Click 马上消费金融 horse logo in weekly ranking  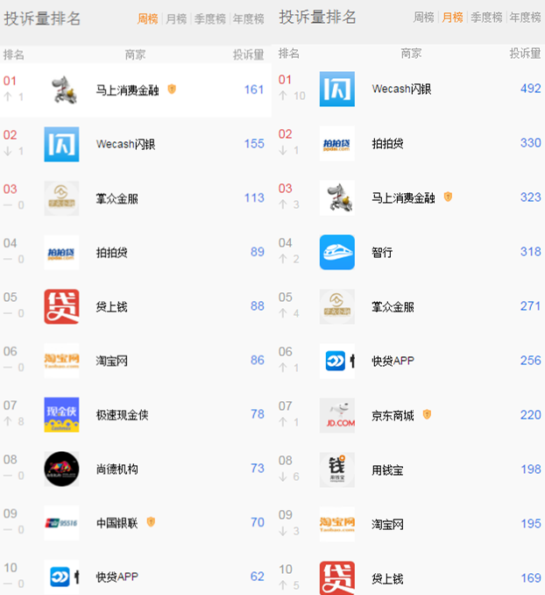62,90
